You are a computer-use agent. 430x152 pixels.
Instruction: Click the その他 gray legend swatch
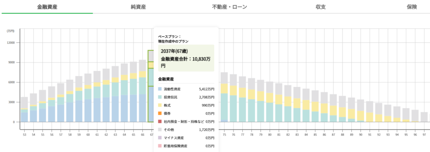pyautogui.click(x=160, y=130)
